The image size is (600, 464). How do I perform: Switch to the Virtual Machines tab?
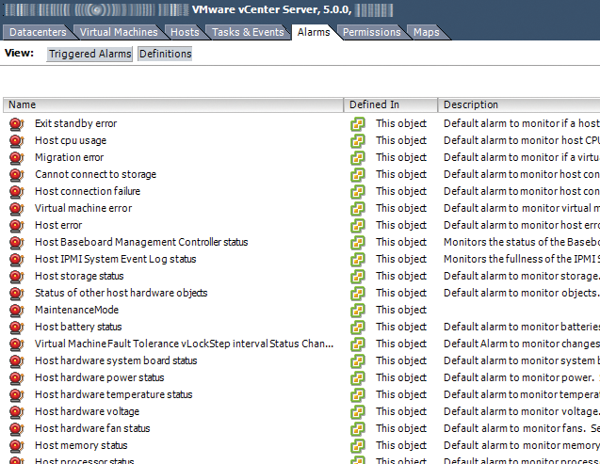pos(119,32)
